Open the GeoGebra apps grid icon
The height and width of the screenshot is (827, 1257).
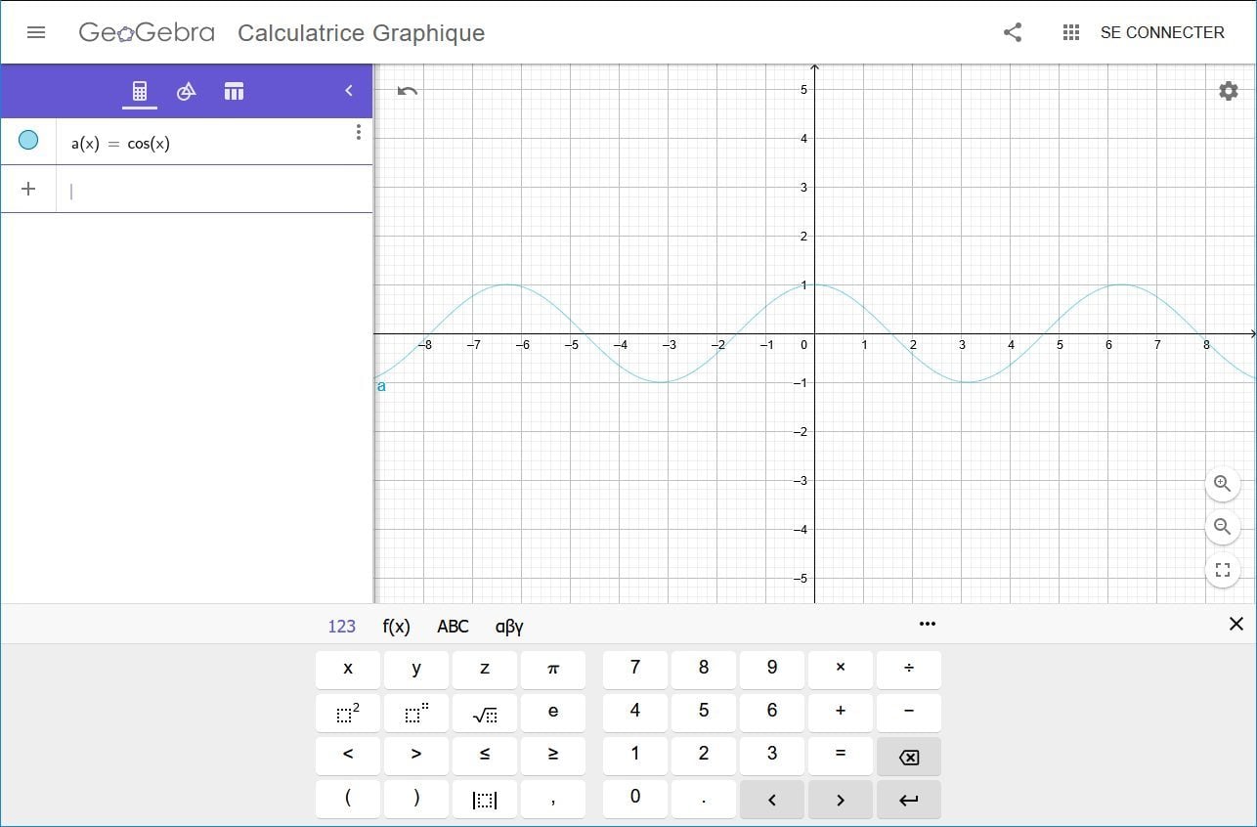(1071, 32)
